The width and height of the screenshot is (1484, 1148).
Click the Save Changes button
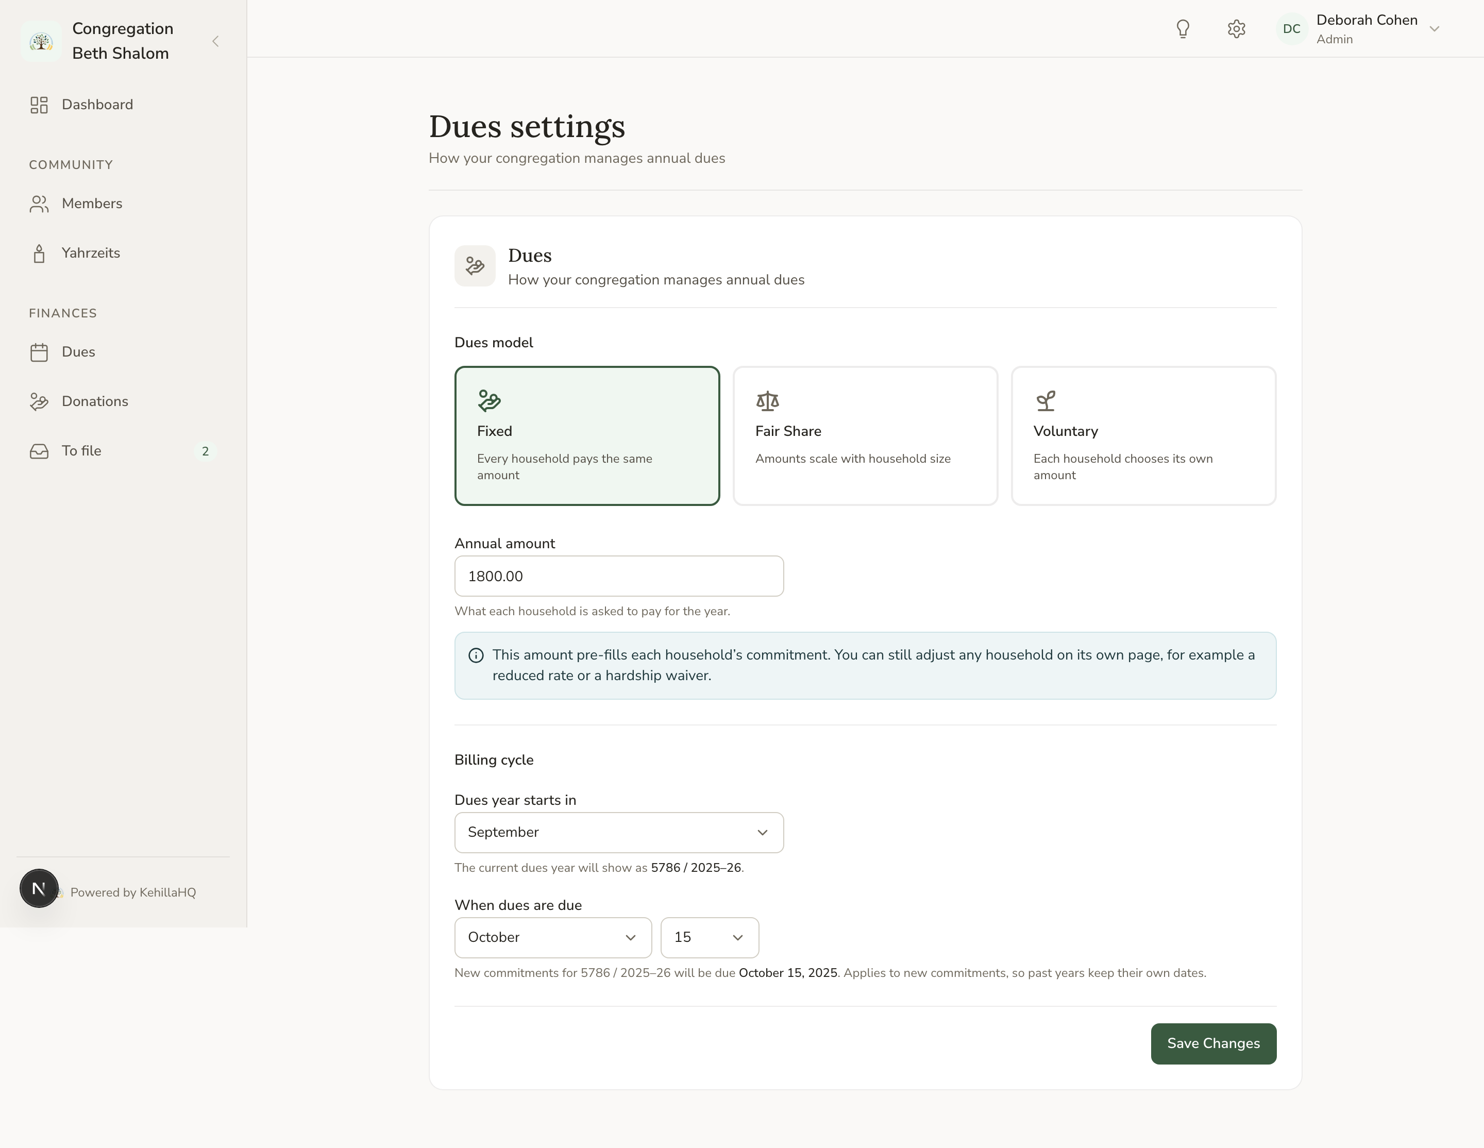1213,1043
